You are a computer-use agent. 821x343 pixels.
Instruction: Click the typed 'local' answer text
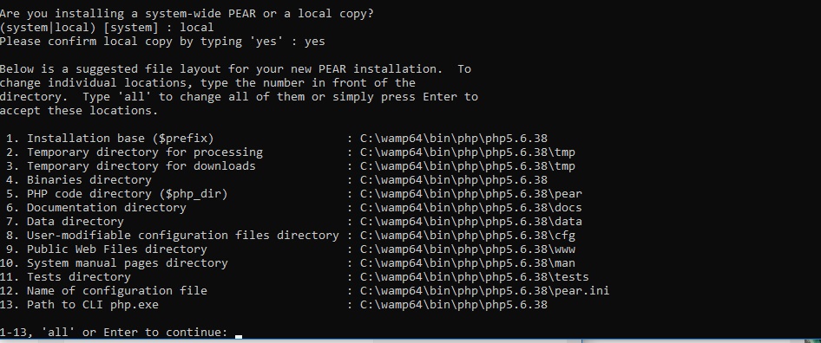click(196, 27)
